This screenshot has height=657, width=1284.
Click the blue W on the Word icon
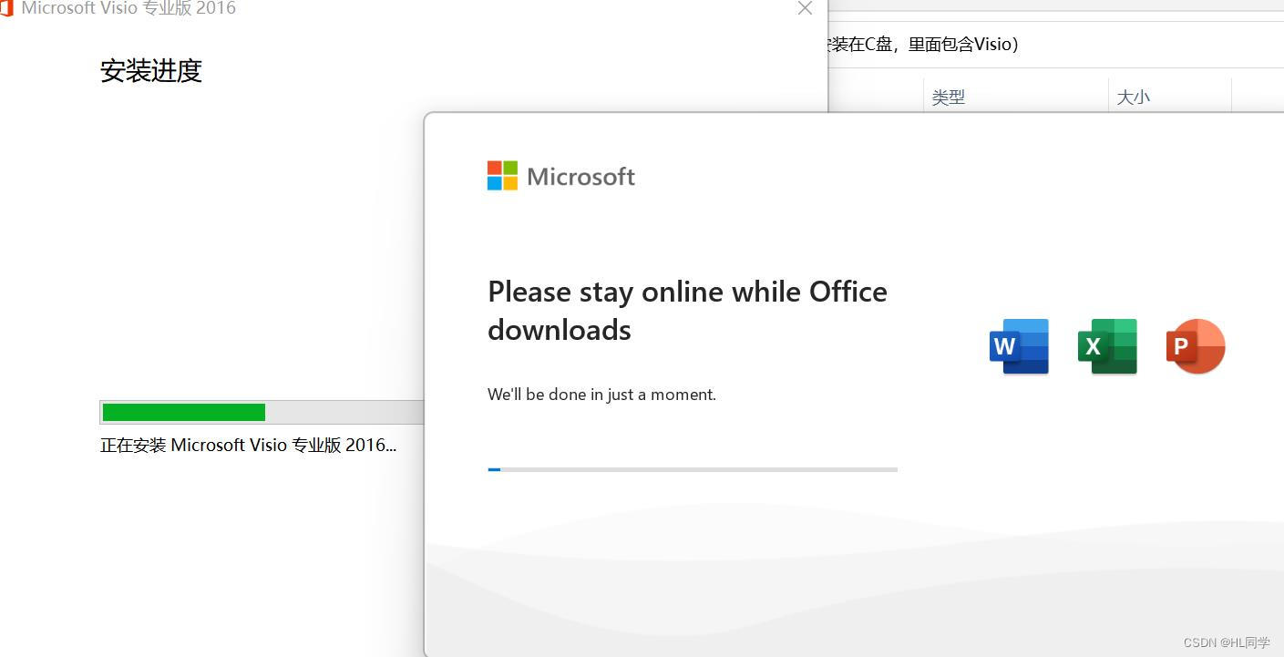click(1005, 347)
